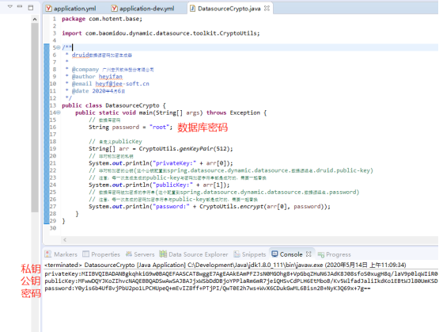Click the view menu triangle in left panel
The width and height of the screenshot is (439, 332).
click(10, 6)
